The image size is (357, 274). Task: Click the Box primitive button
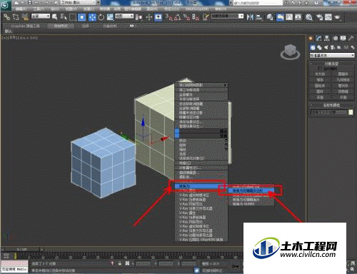click(x=320, y=74)
